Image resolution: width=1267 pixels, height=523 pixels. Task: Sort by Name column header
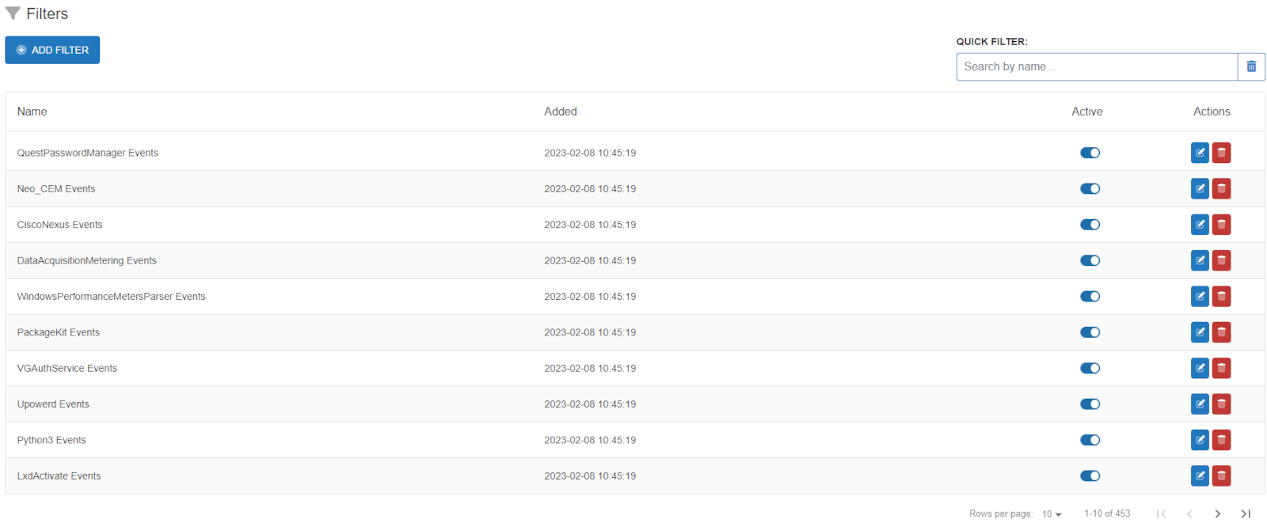[x=32, y=112]
